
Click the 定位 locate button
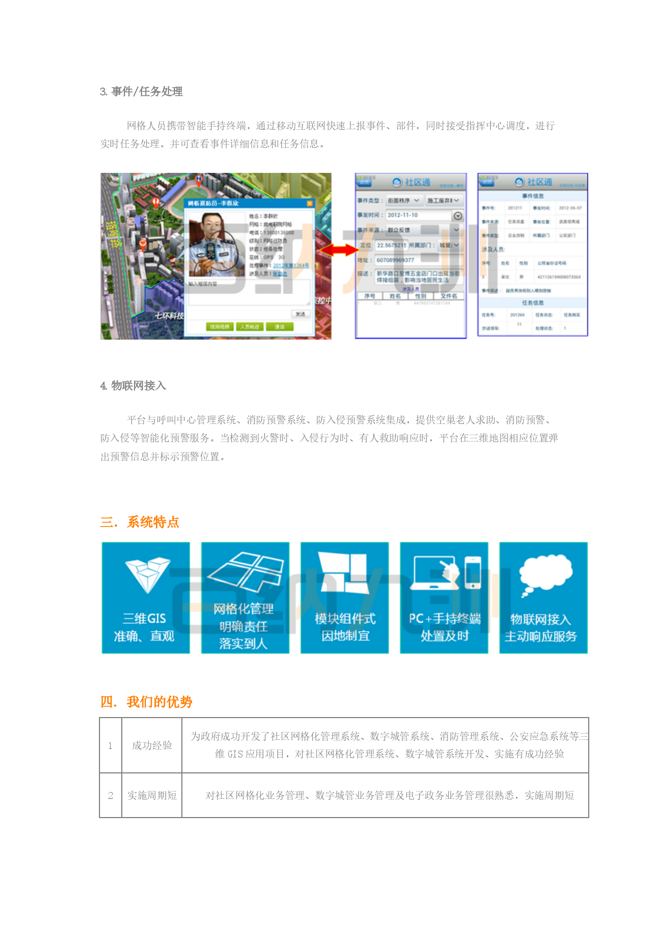point(365,245)
